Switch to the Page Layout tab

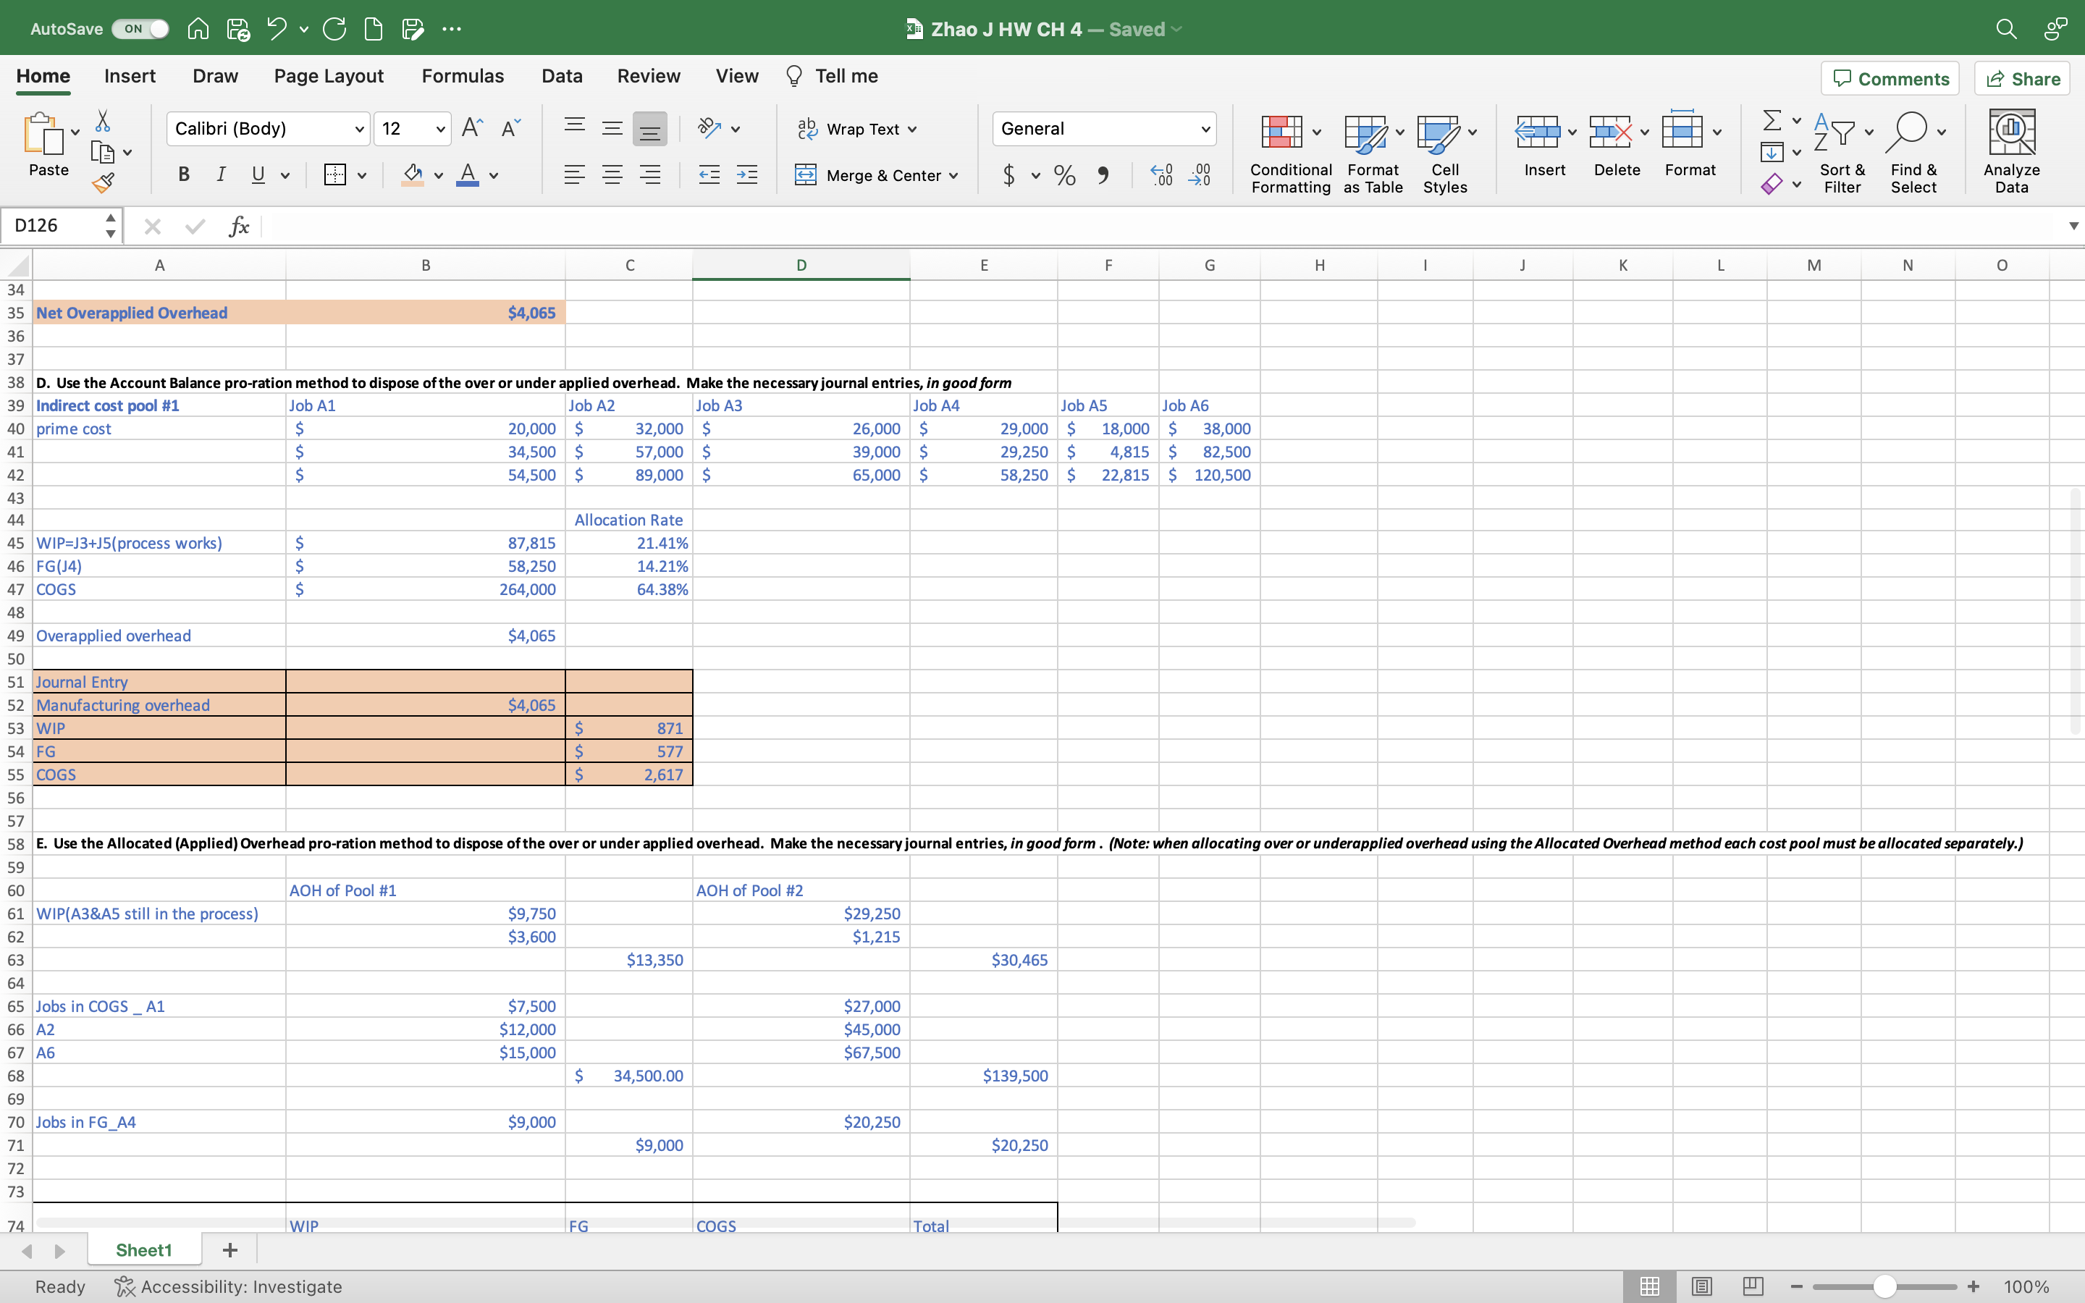tap(328, 76)
